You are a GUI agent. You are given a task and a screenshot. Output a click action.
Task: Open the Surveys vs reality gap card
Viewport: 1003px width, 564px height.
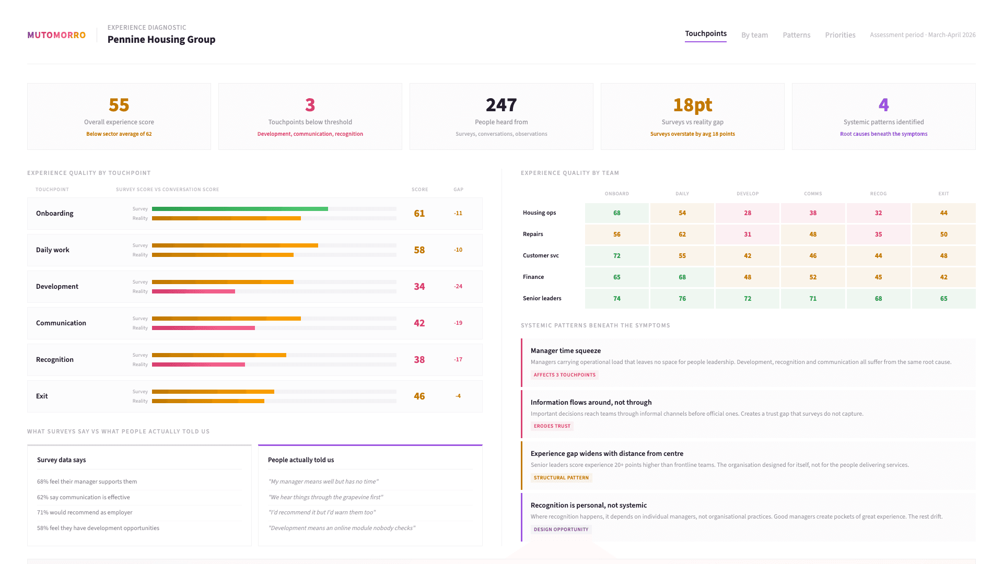tap(692, 116)
